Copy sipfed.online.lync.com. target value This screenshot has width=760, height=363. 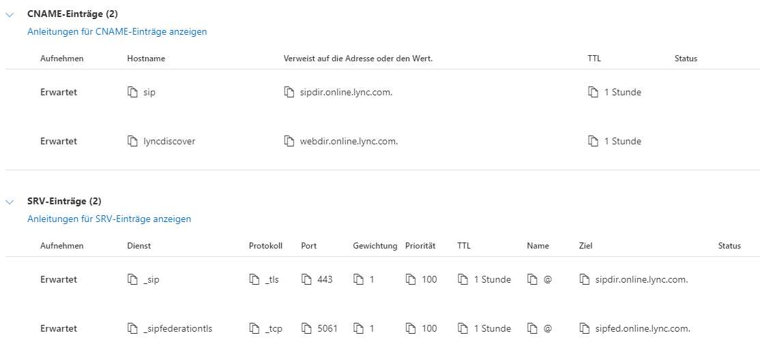tap(585, 329)
